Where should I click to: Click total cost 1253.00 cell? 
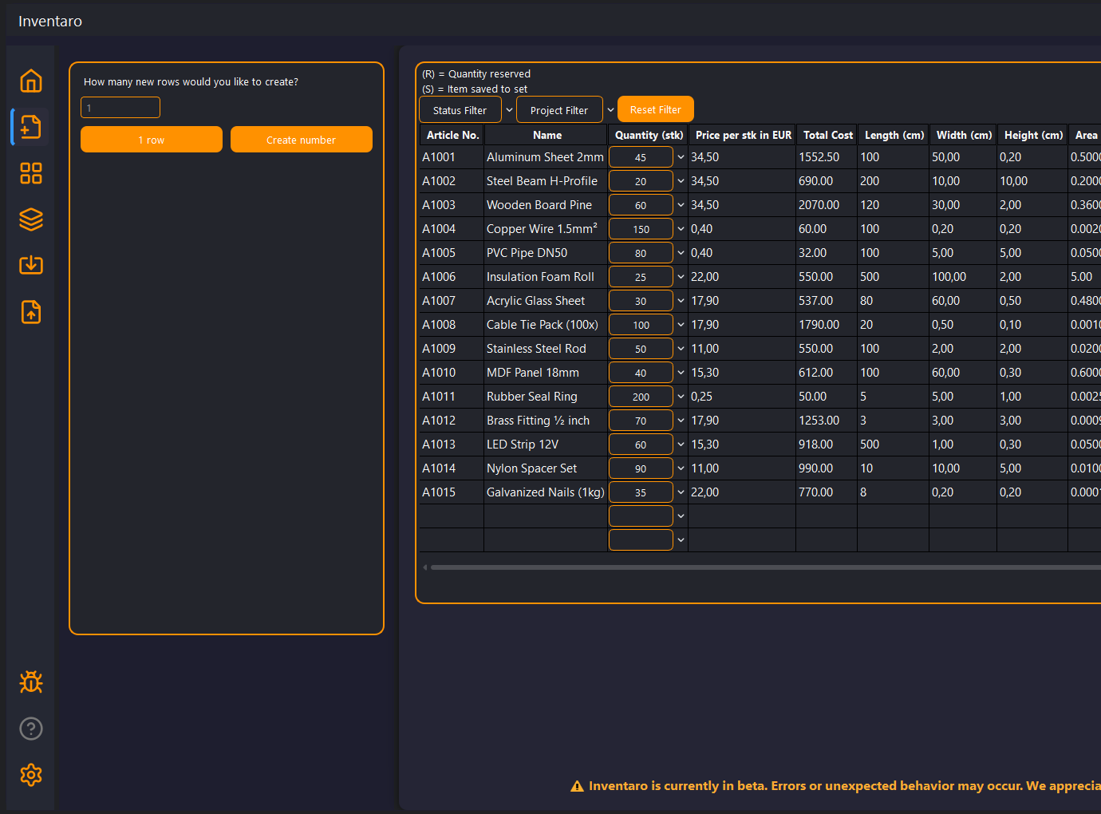pyautogui.click(x=827, y=421)
